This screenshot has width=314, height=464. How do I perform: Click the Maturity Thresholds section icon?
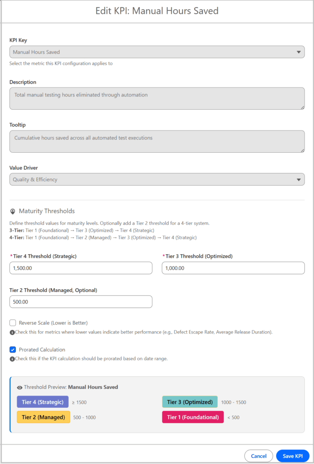pyautogui.click(x=13, y=211)
